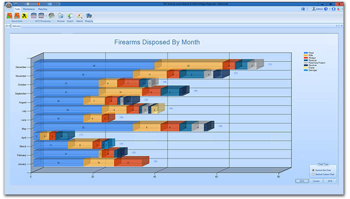Image resolution: width=350 pixels, height=199 pixels.
Task: Click the first orange Bound Book icon
Action: 9,16
